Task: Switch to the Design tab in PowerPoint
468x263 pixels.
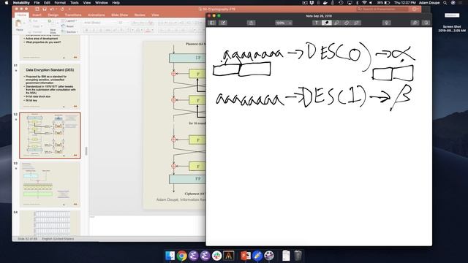Action: (x=53, y=15)
